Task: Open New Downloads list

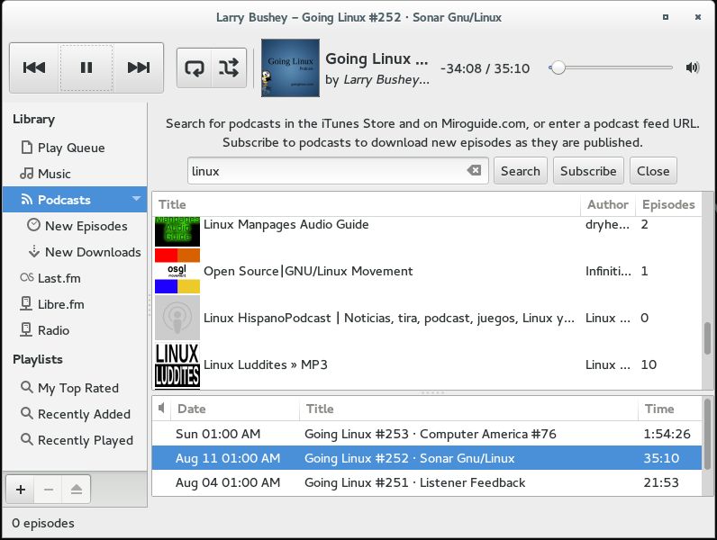Action: [x=75, y=252]
